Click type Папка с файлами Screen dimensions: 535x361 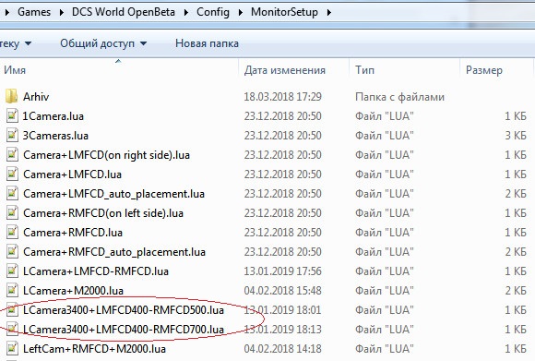point(400,97)
